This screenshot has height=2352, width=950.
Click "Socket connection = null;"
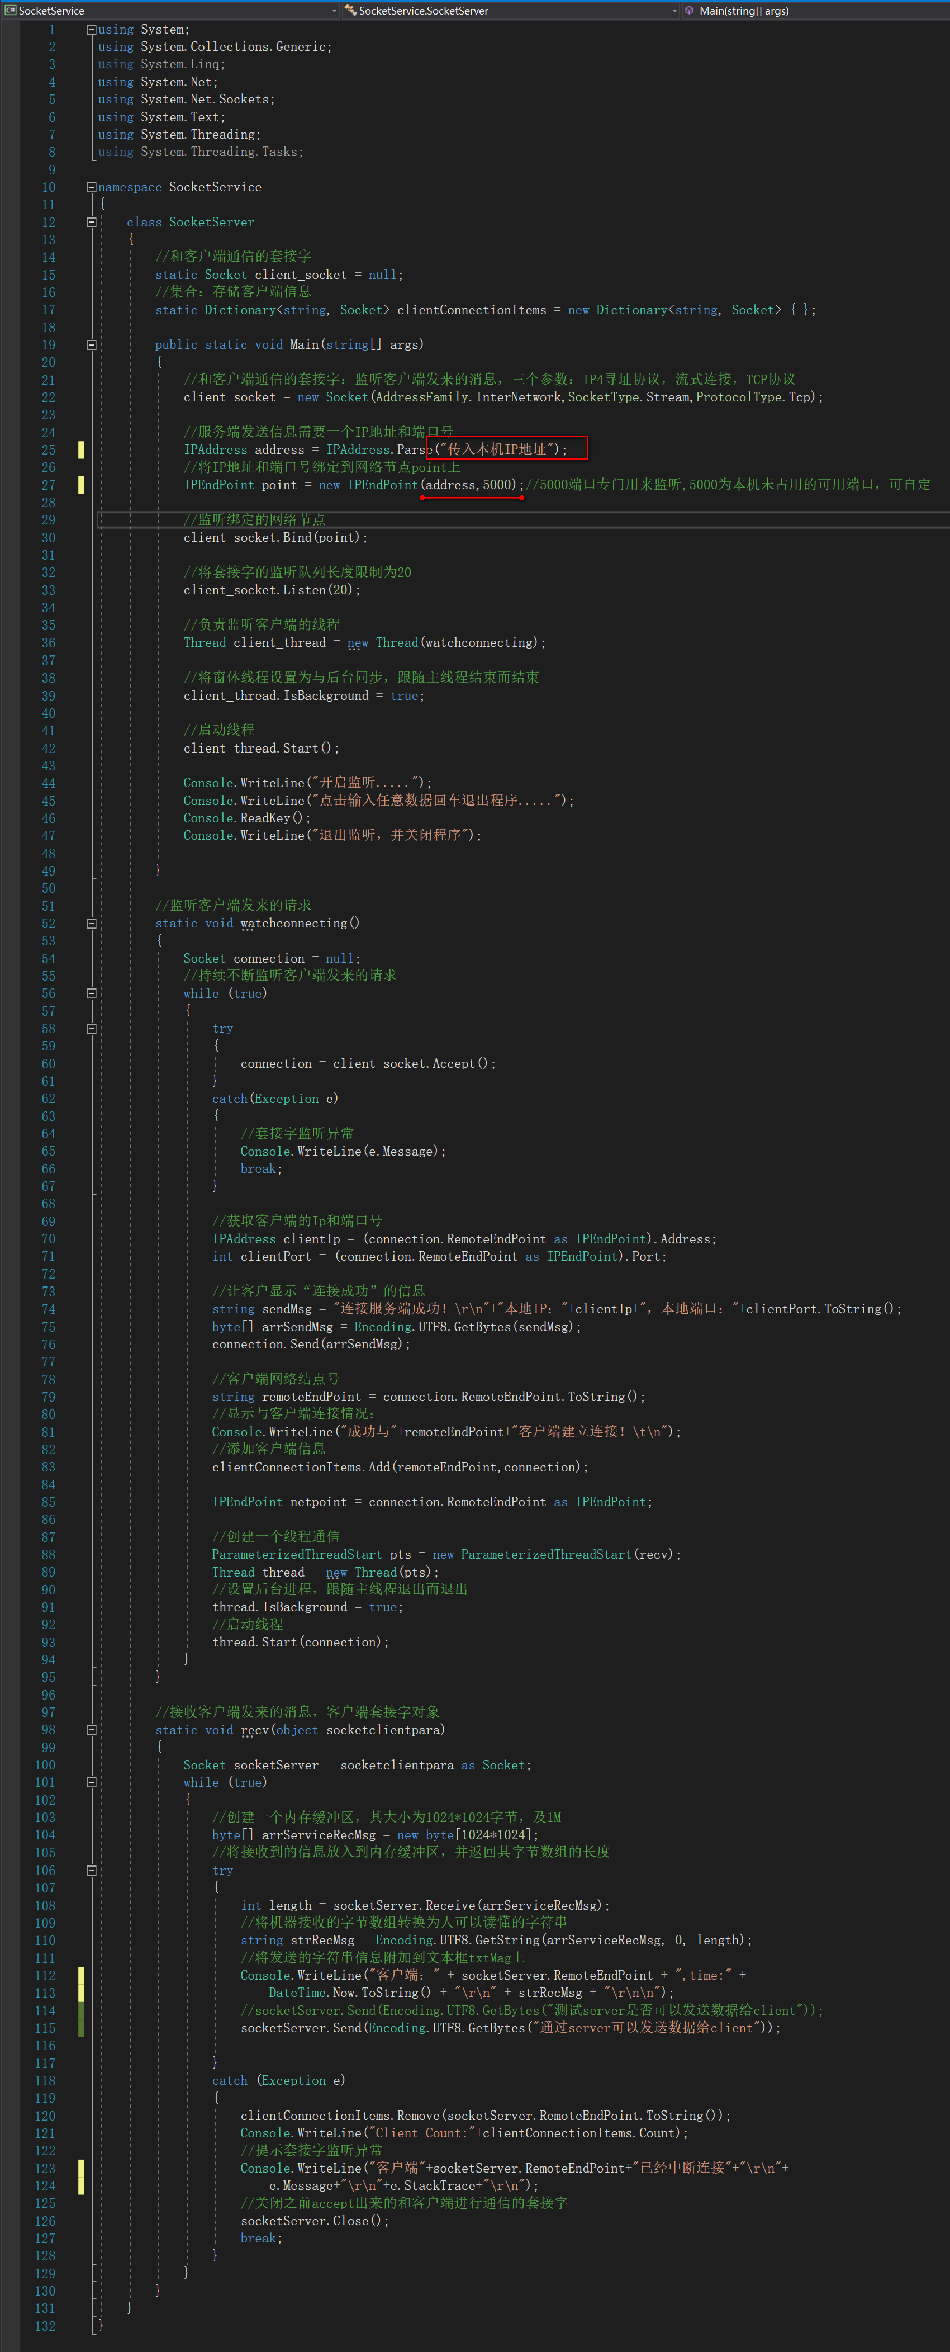click(272, 958)
